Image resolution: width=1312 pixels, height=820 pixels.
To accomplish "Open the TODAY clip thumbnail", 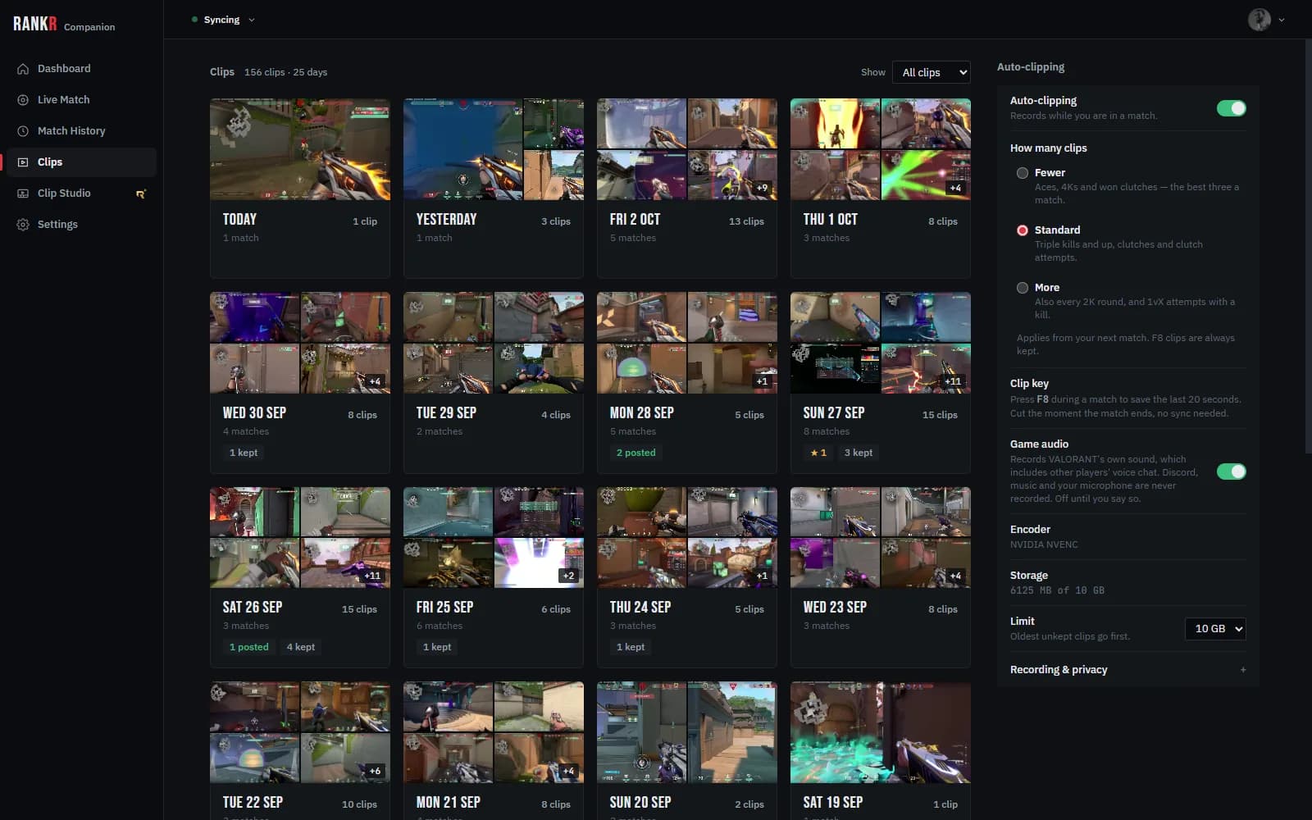I will [300, 149].
